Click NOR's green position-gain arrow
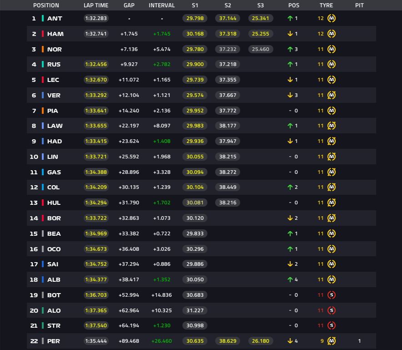 [290, 49]
